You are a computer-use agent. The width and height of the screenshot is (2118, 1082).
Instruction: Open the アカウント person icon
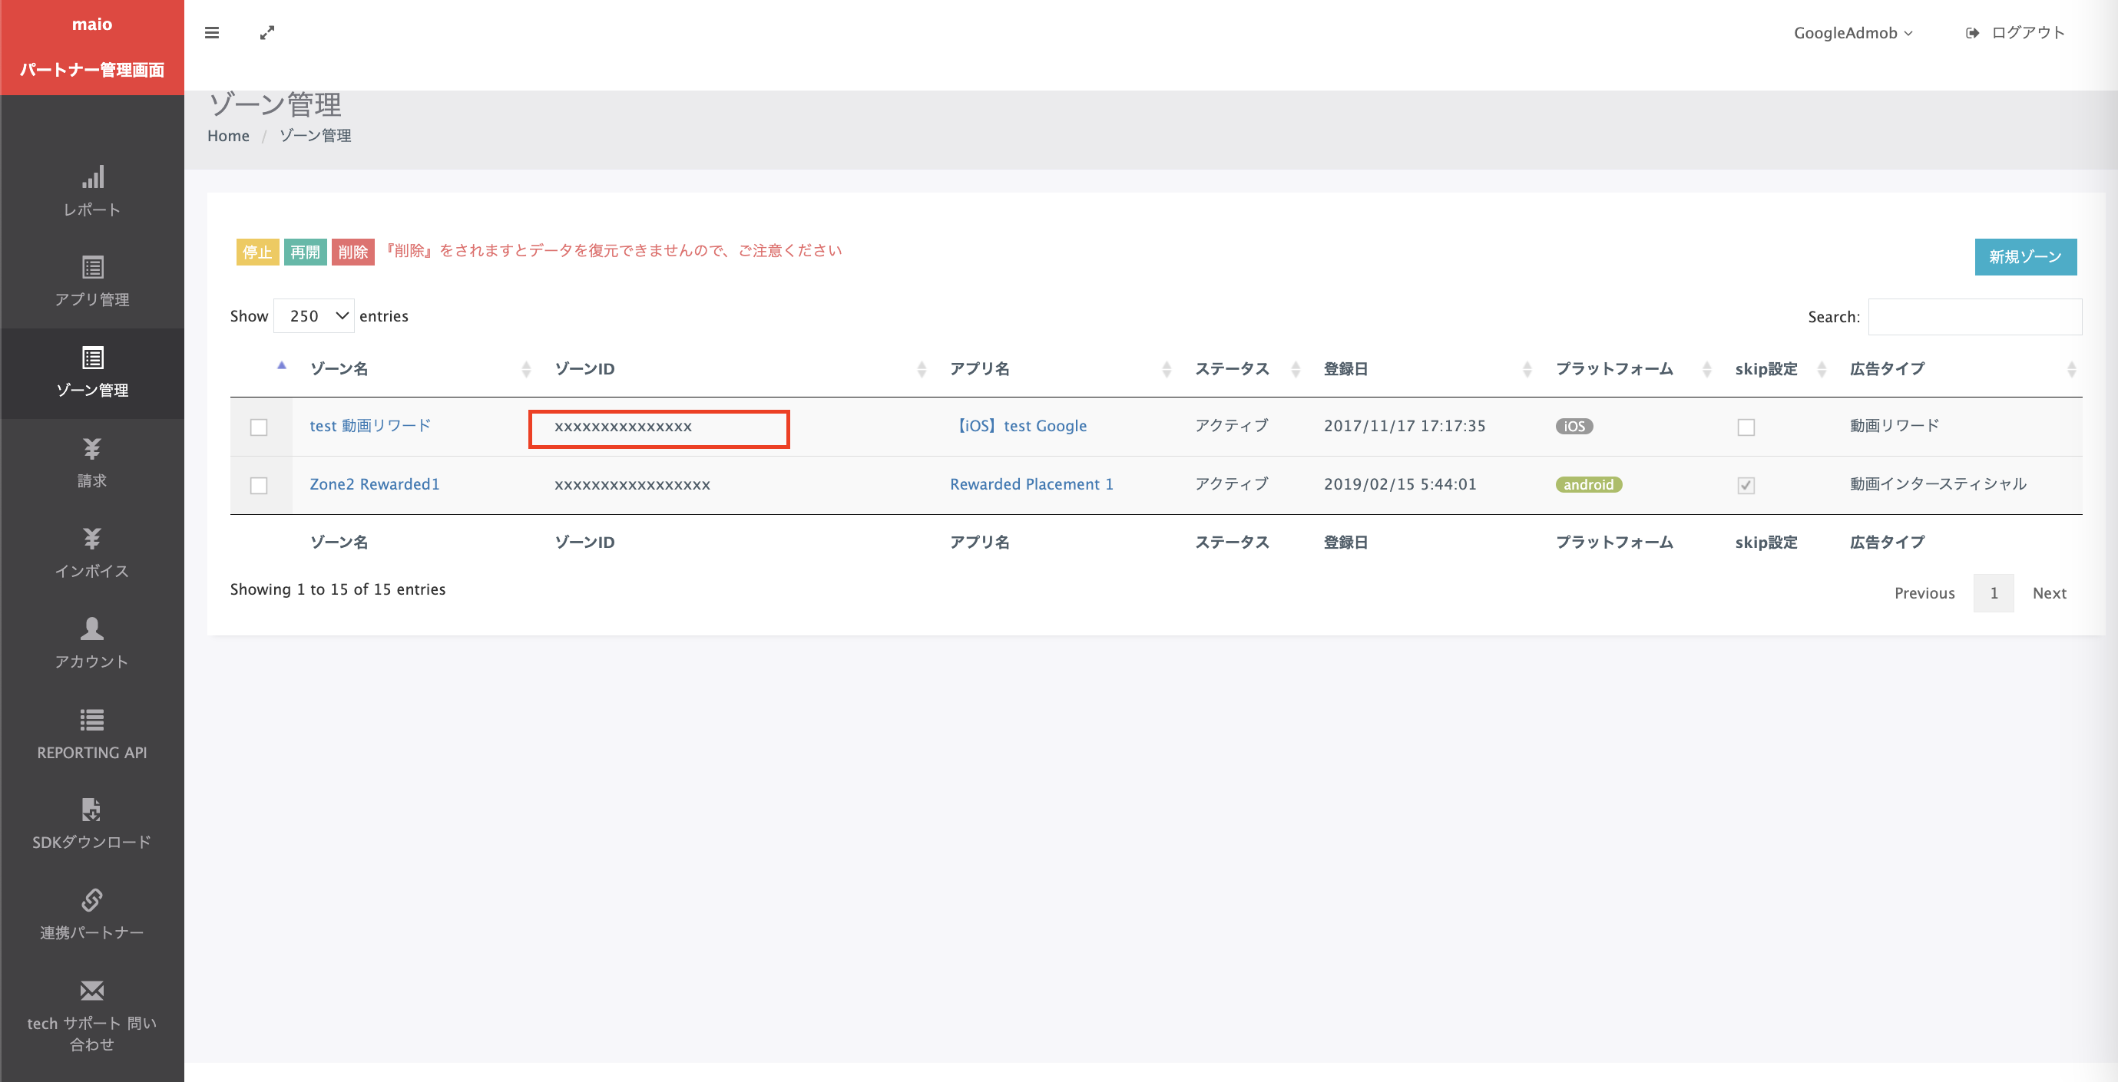click(x=92, y=629)
